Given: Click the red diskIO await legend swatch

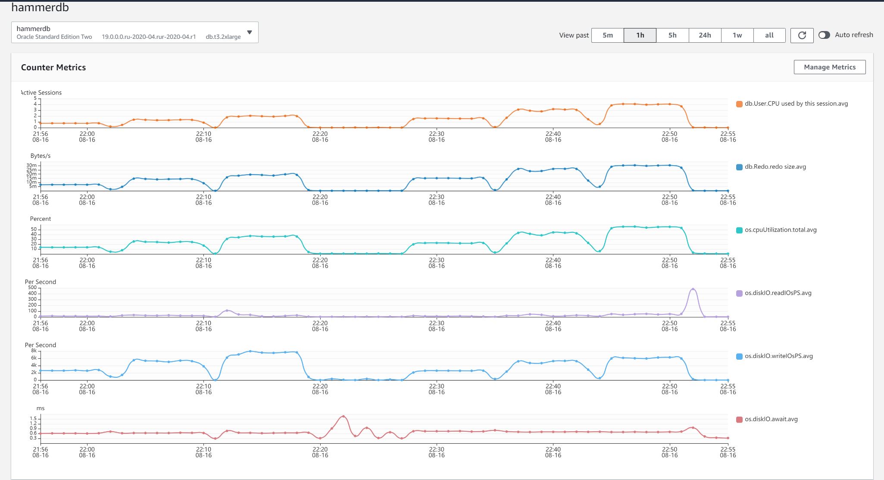Looking at the screenshot, I should click(x=739, y=420).
